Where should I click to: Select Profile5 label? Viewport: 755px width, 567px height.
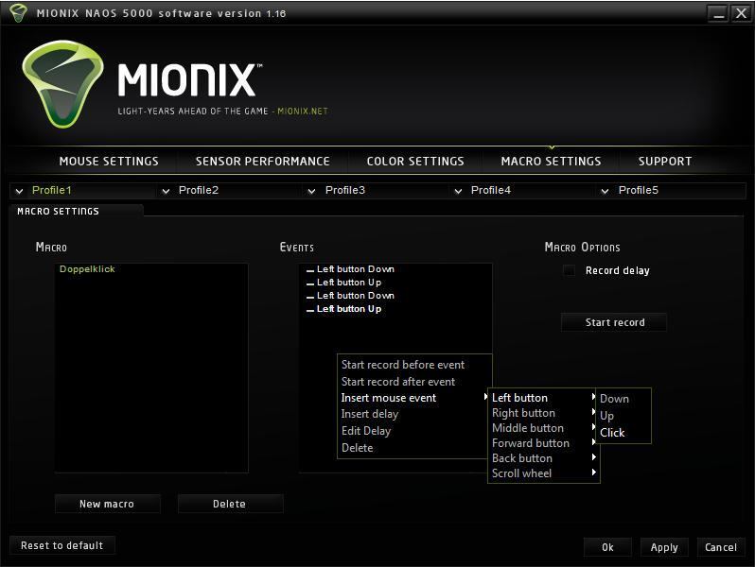[638, 190]
